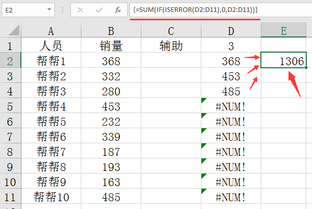Click the Cancel X icon in formula bar

[80, 10]
